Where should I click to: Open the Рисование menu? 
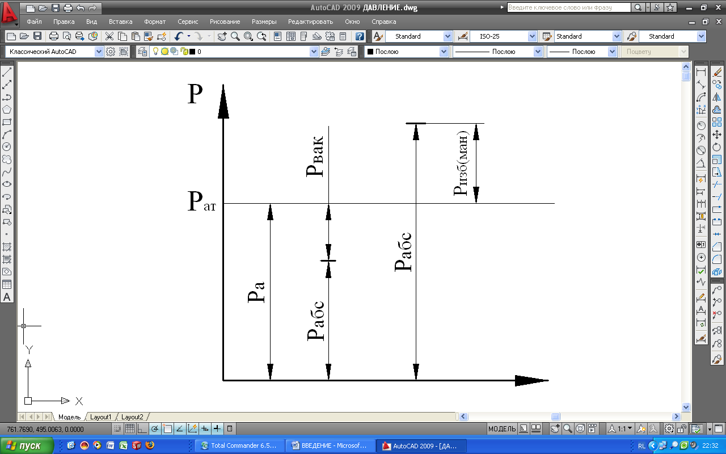click(225, 22)
